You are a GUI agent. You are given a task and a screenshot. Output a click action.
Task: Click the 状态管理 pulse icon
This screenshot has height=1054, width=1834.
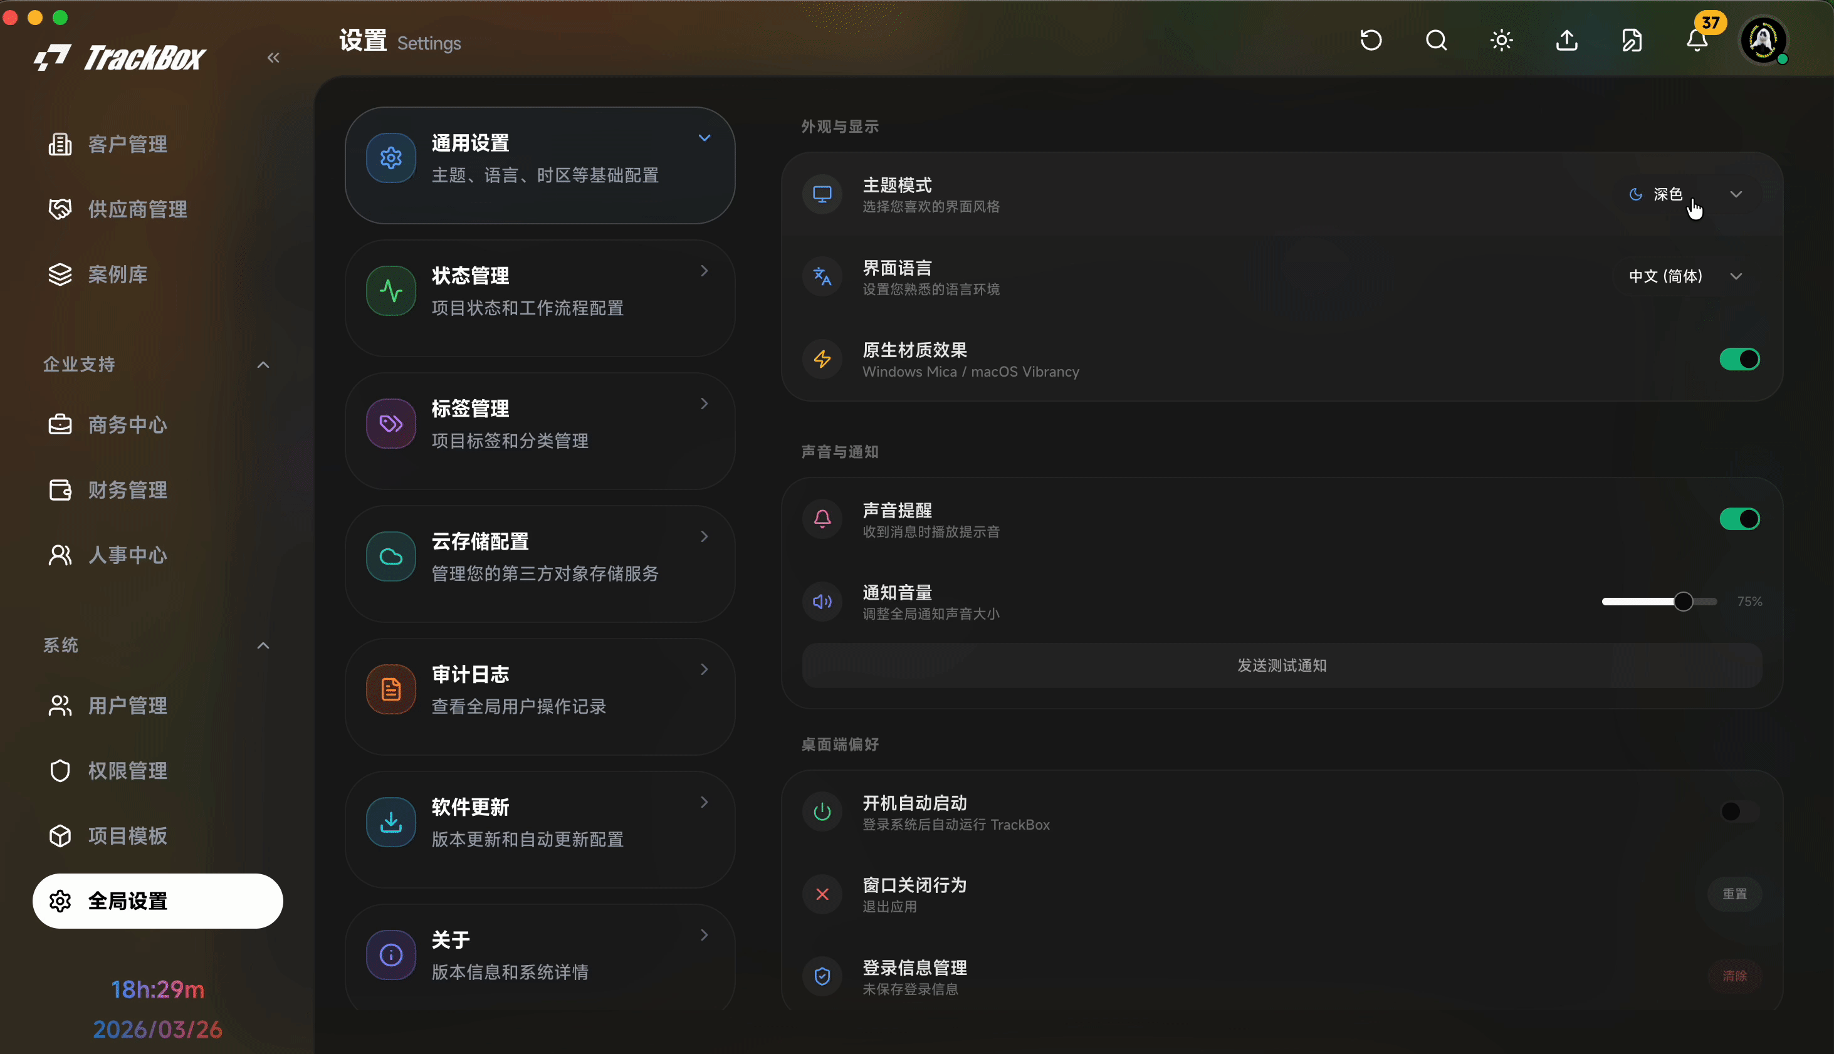click(x=391, y=291)
